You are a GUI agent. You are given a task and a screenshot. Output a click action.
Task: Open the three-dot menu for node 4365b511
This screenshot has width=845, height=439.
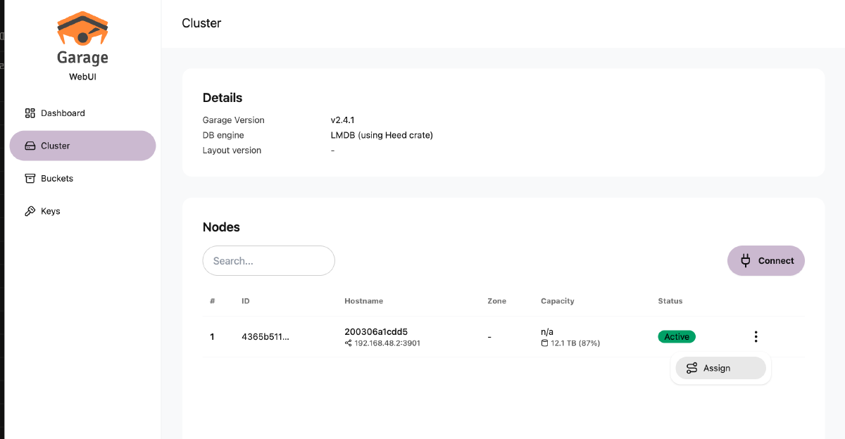(756, 336)
